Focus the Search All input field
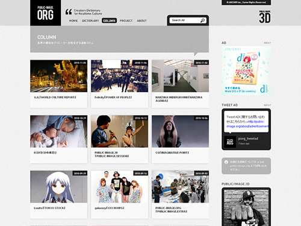 pyautogui.click(x=185, y=20)
